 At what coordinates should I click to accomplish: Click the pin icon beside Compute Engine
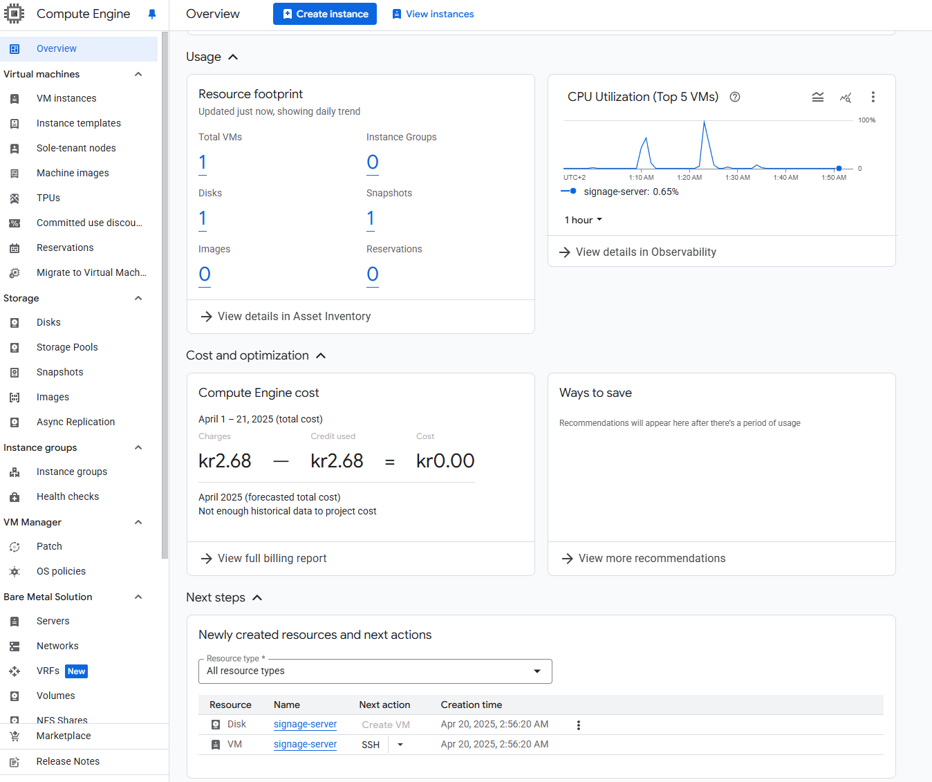[152, 14]
